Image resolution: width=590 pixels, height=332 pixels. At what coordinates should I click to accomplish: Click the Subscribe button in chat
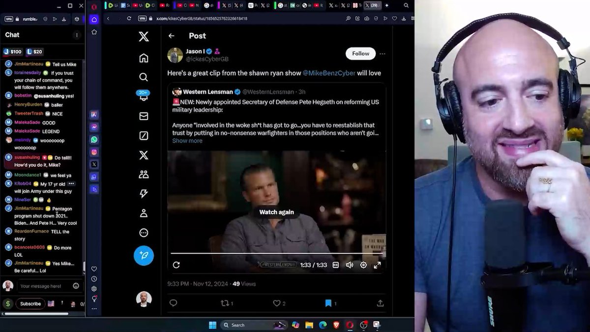30,303
